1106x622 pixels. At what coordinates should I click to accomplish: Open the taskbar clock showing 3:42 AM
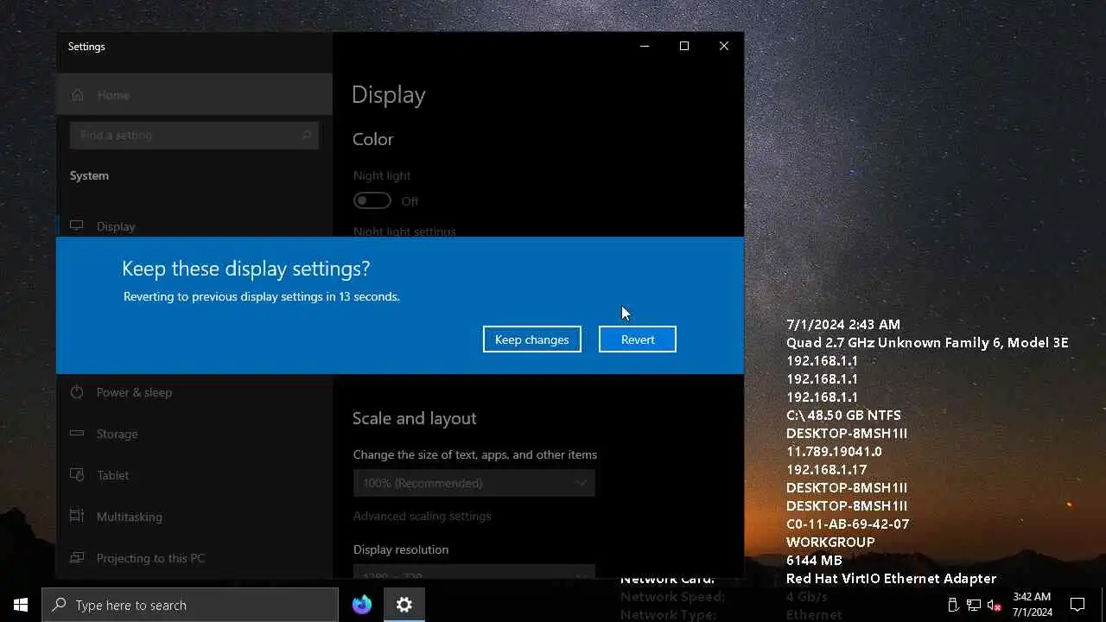coord(1032,605)
